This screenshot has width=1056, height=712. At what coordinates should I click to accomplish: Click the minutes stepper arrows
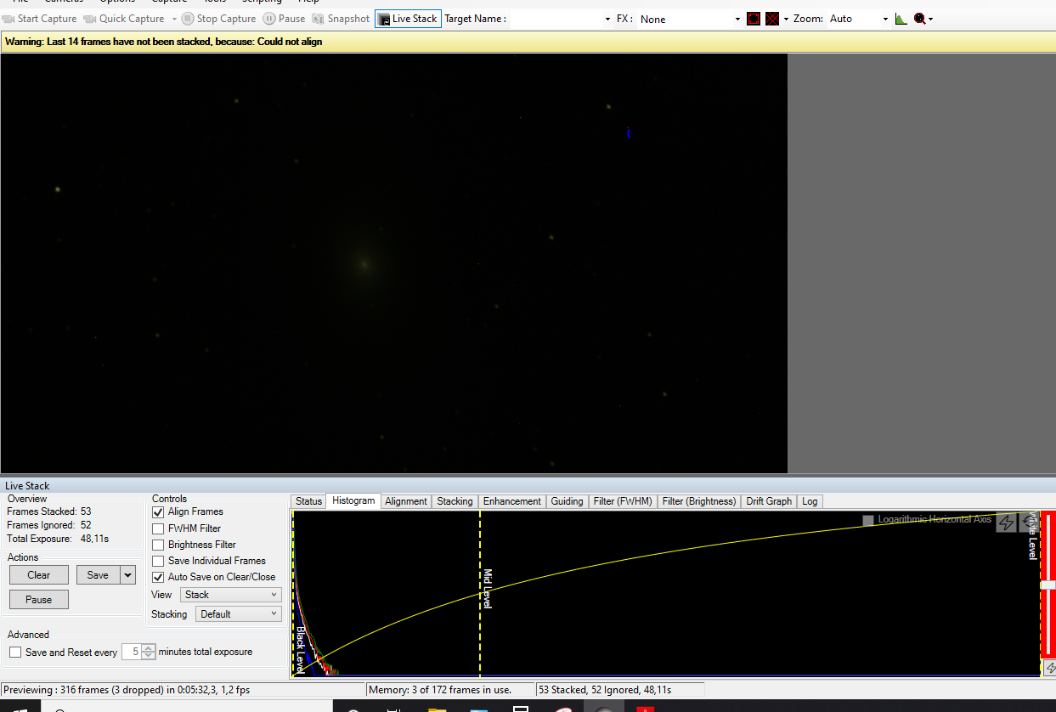148,653
